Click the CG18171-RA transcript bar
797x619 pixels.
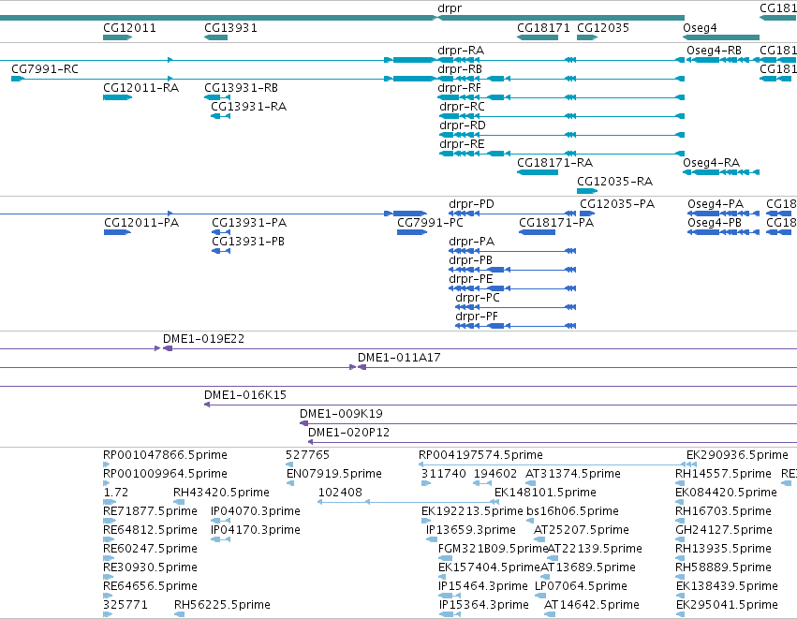538,172
